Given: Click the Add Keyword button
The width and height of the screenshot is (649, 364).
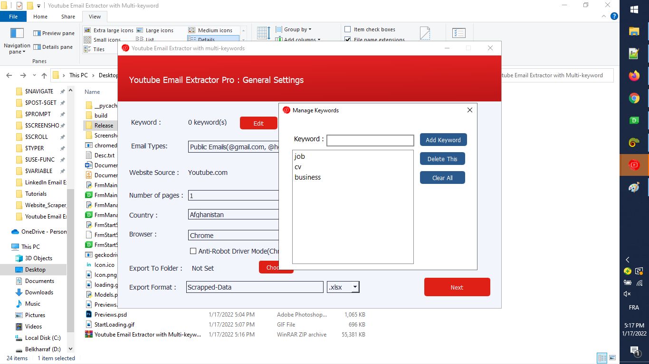Looking at the screenshot, I should (x=443, y=140).
